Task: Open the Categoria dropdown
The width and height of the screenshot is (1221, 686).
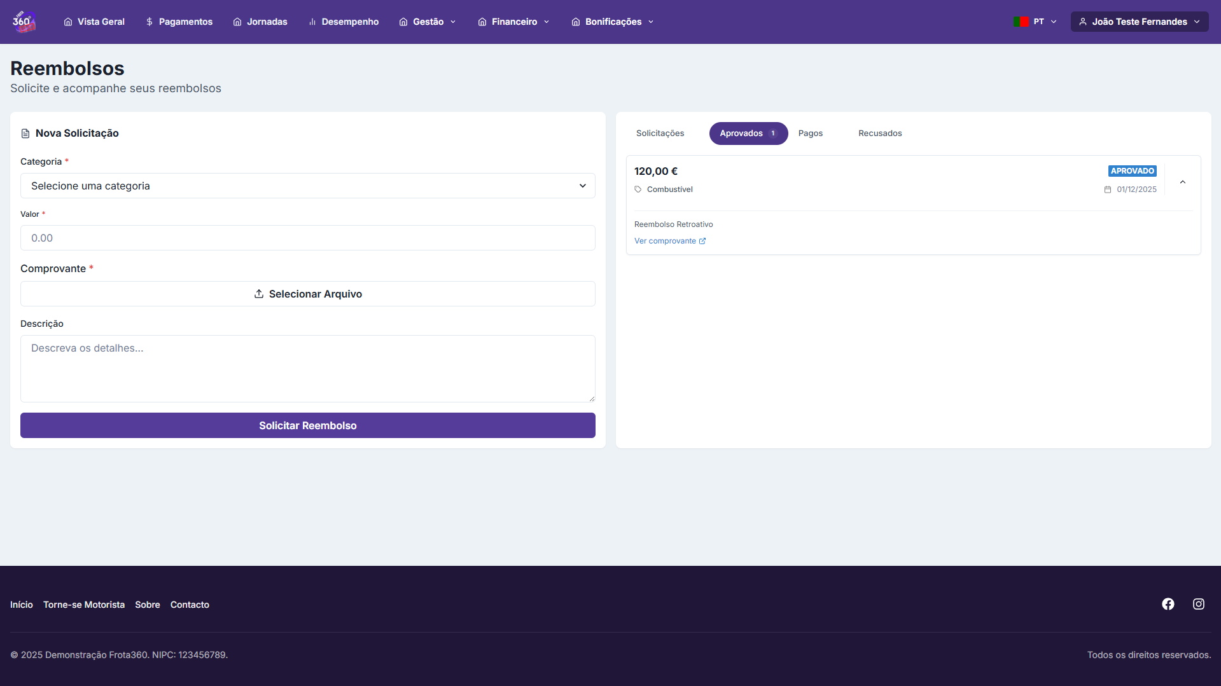Action: tap(307, 186)
